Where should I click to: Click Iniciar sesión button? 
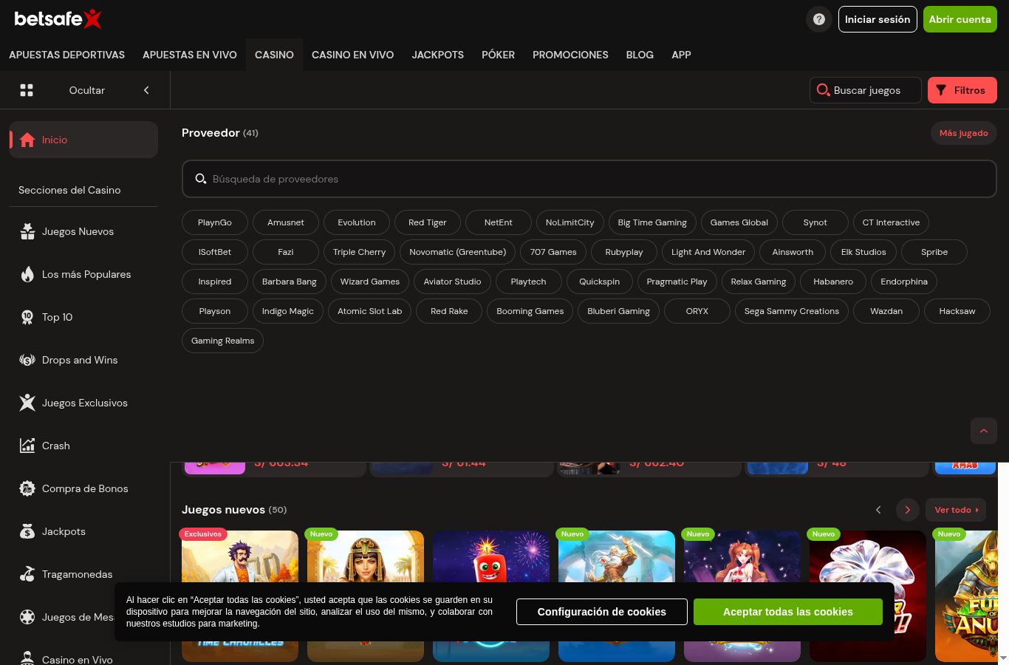(x=878, y=19)
